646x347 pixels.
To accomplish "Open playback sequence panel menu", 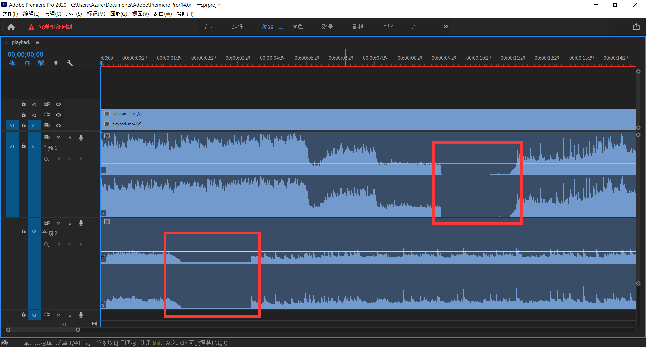I will pyautogui.click(x=37, y=42).
